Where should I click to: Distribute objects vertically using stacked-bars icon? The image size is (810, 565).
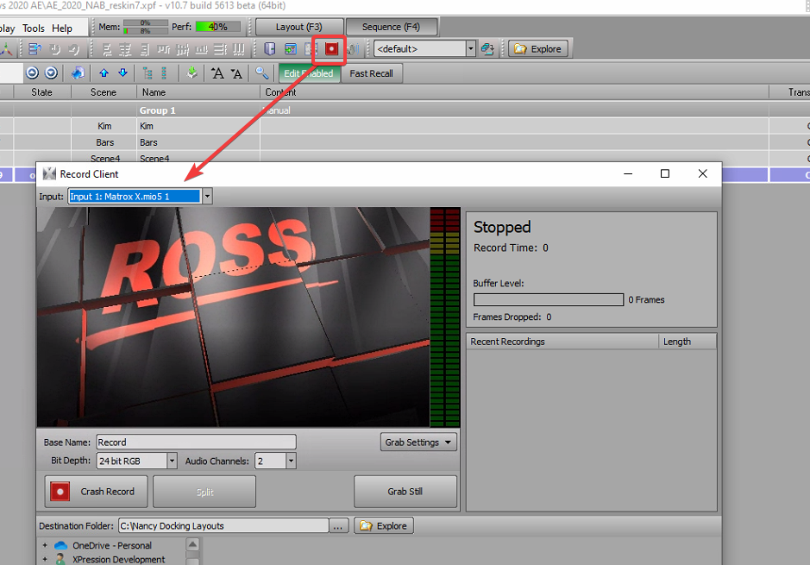click(x=221, y=49)
